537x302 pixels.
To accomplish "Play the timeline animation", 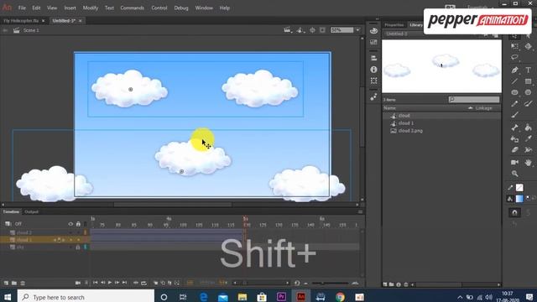I will point(110,283).
